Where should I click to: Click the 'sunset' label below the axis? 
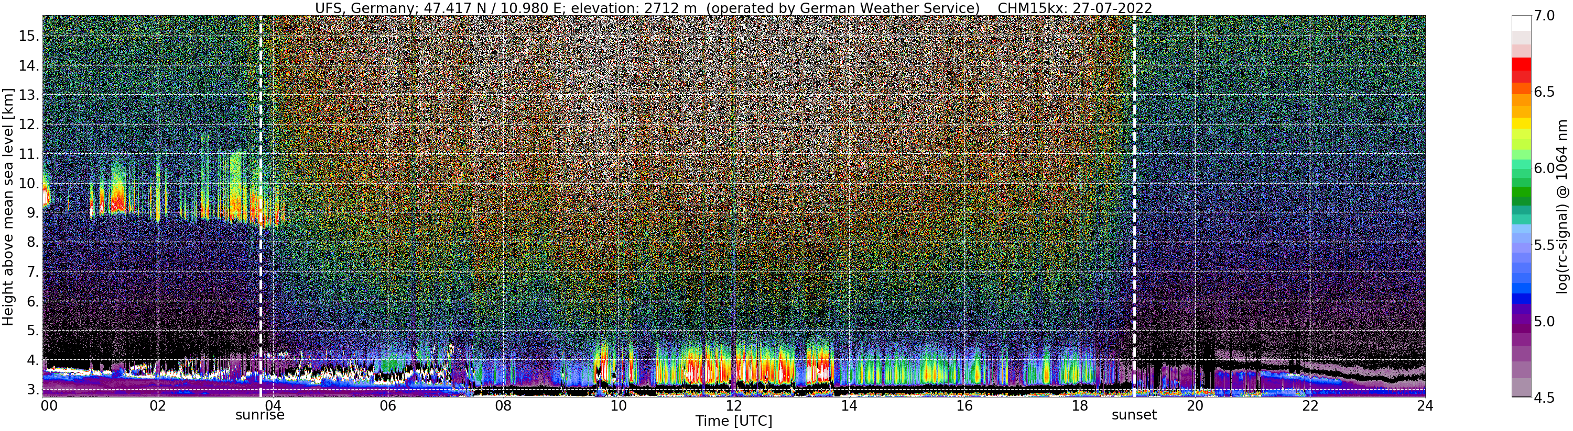pos(1134,415)
